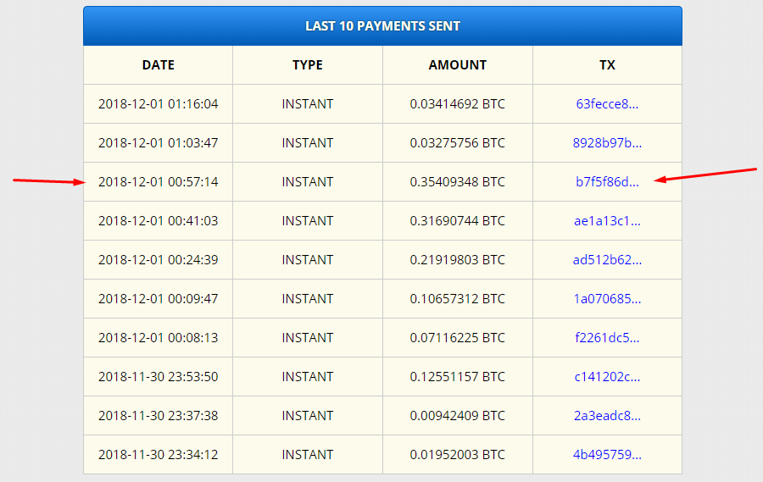Open transaction link 8928b97b...
The image size is (763, 482).
(x=607, y=143)
